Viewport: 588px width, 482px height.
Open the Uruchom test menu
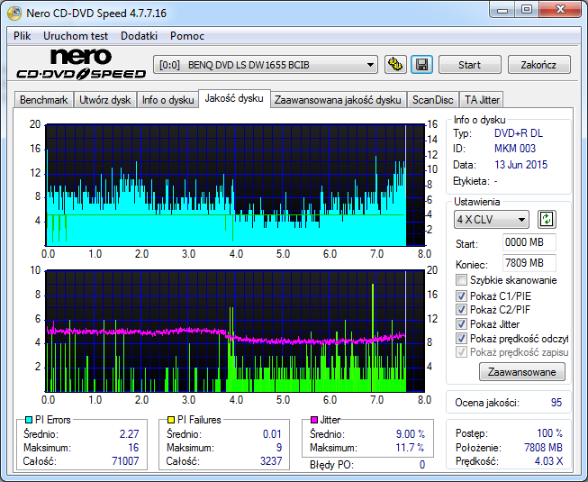tap(76, 36)
